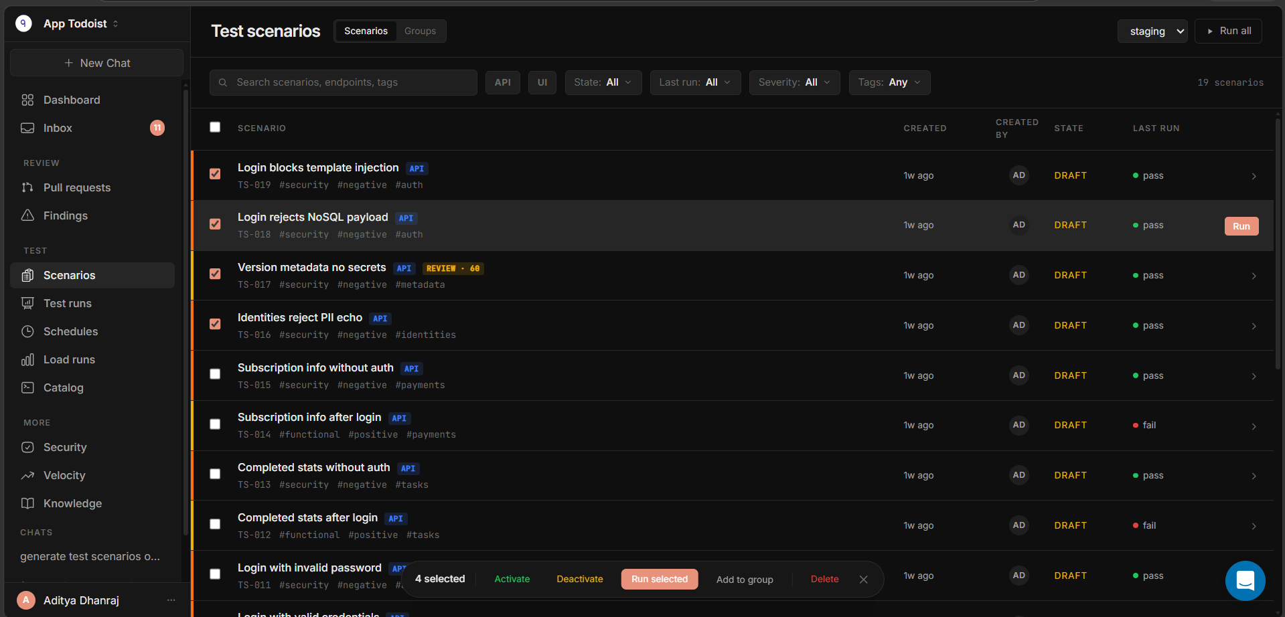
Task: Open Test runs in the sidebar
Action: pyautogui.click(x=92, y=303)
